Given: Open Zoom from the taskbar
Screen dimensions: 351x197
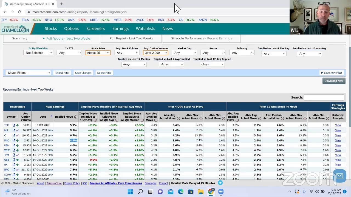Looking at the screenshot, I should coord(221,192).
